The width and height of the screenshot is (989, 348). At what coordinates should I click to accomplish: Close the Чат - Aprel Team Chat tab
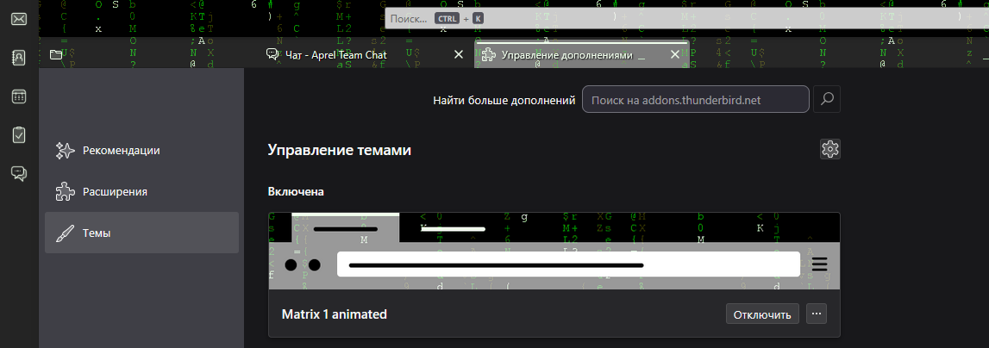click(459, 55)
